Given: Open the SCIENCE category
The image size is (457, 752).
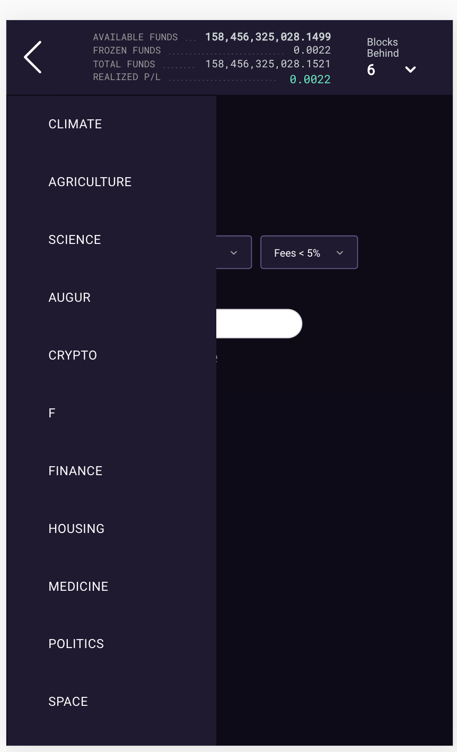Looking at the screenshot, I should click(74, 240).
